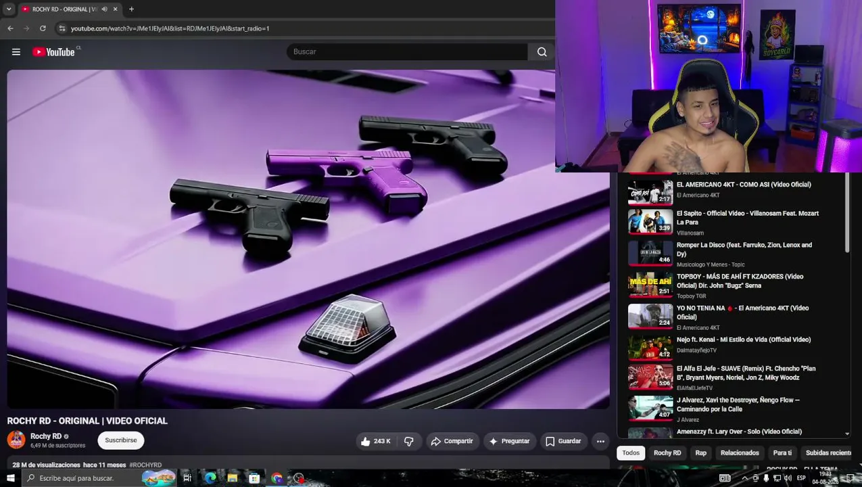This screenshot has width=862, height=487.
Task: Open the Rochy RD channel name link
Action: [46, 436]
